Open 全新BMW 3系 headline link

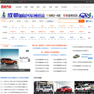[x=15, y=78]
